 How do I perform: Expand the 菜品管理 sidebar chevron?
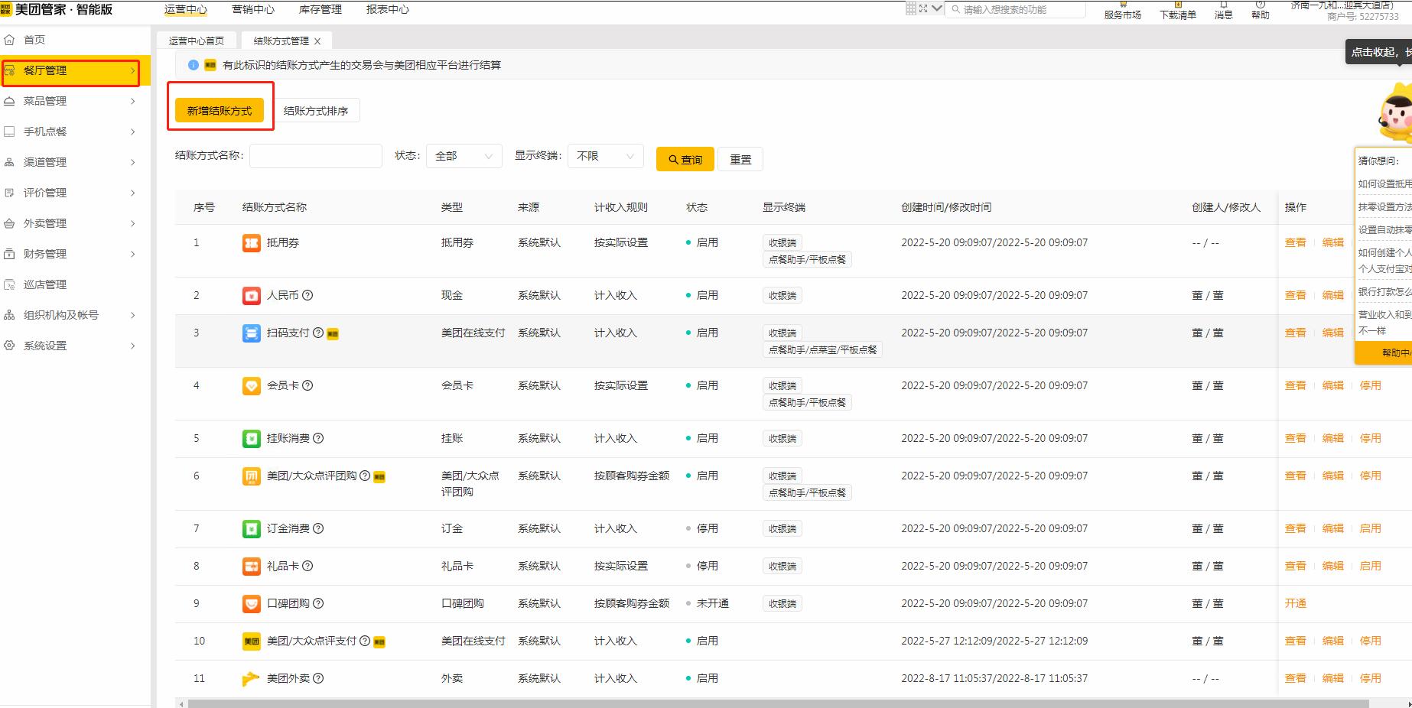pyautogui.click(x=132, y=101)
